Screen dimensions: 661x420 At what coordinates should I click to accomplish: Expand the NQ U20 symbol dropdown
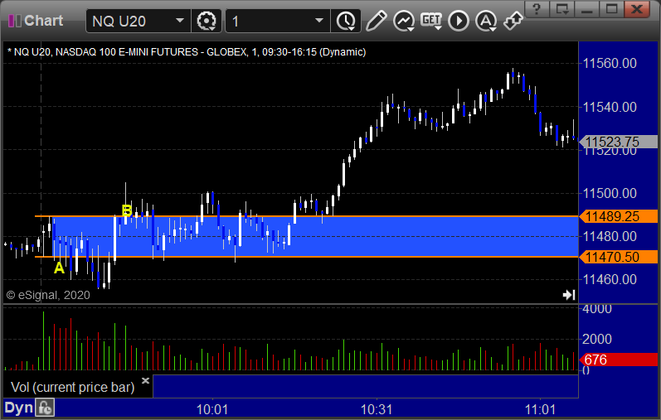point(180,21)
